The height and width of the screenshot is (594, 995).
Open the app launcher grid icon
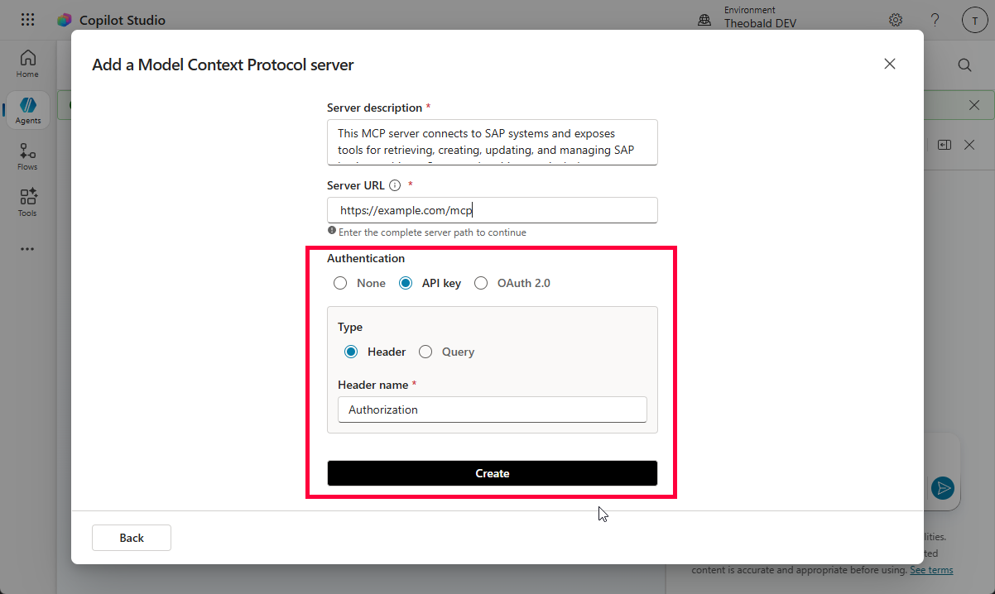click(27, 20)
